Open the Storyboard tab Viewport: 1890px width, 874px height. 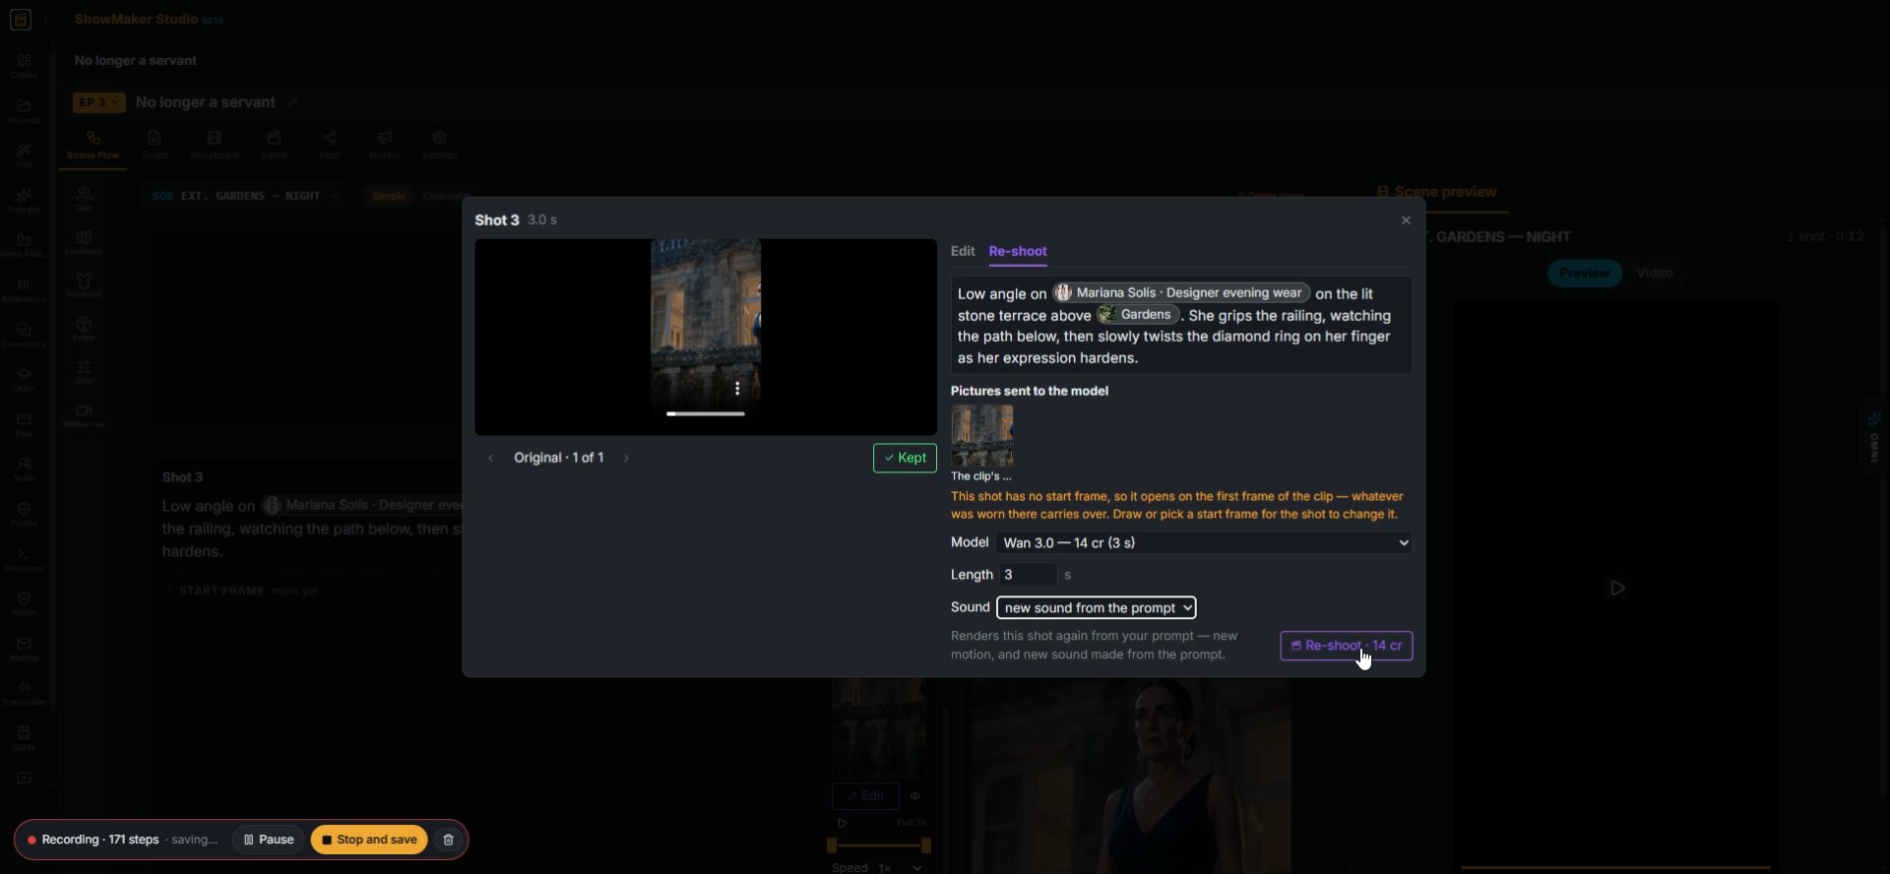(214, 145)
